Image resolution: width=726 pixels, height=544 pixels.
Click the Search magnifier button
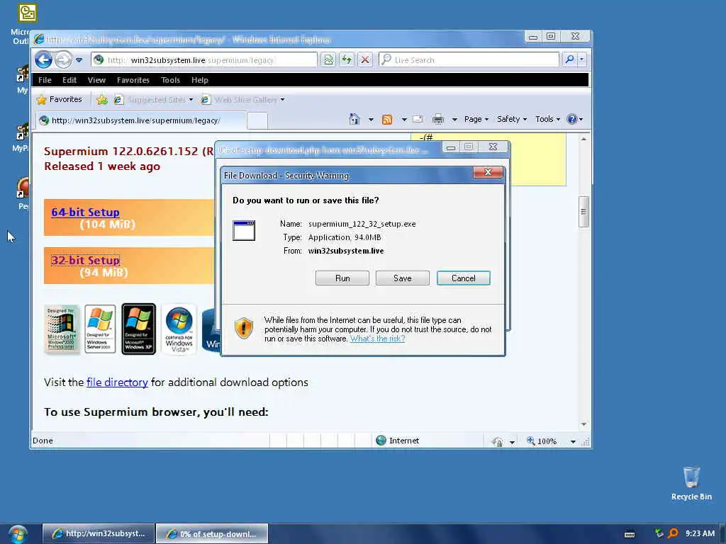pyautogui.click(x=569, y=59)
